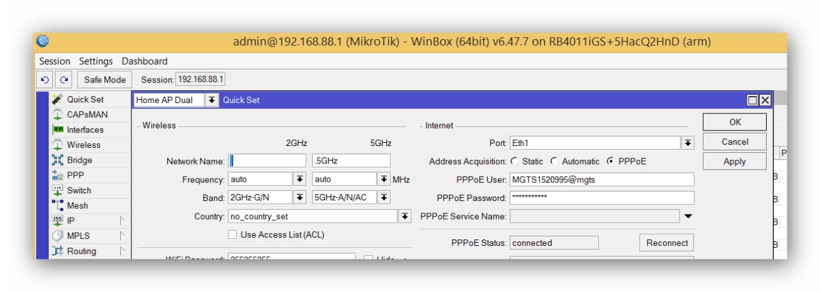Click the 5GHz column header text
The height and width of the screenshot is (292, 820).
tap(381, 143)
